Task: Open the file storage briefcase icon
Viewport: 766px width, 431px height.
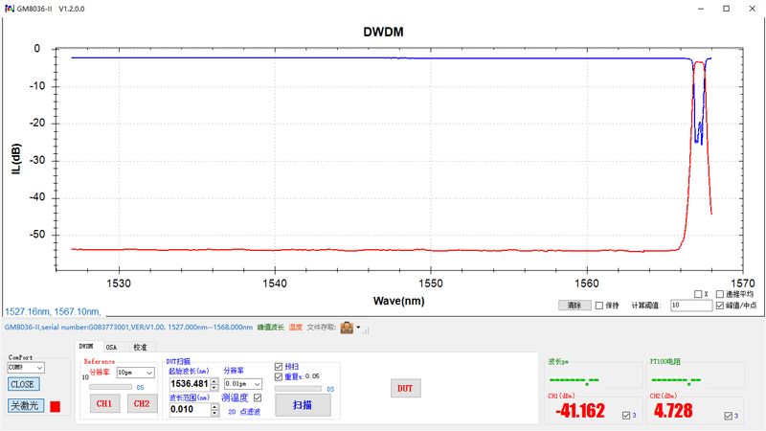Action: [347, 328]
